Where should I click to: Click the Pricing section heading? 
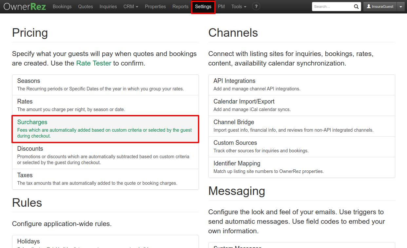(30, 33)
